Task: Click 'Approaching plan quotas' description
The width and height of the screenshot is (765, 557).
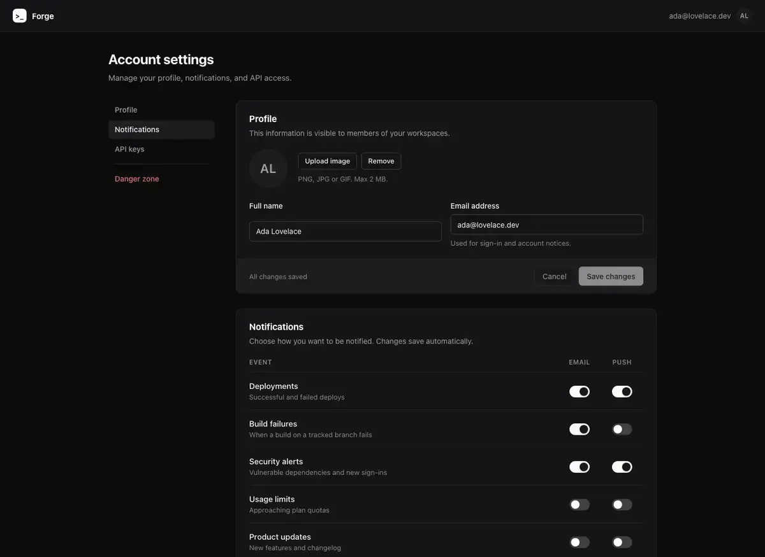Action: [289, 511]
